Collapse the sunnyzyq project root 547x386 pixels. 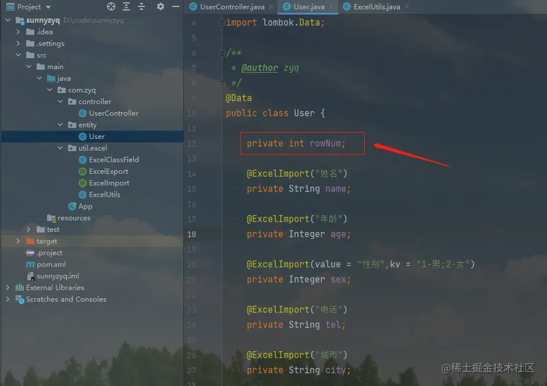click(x=8, y=20)
